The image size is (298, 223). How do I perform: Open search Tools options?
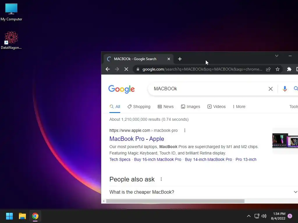[293, 107]
